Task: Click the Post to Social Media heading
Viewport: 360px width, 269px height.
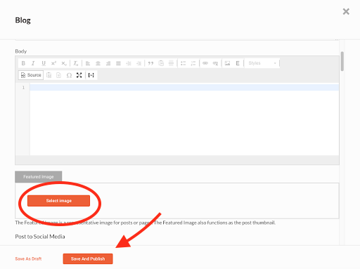Action: (x=40, y=237)
